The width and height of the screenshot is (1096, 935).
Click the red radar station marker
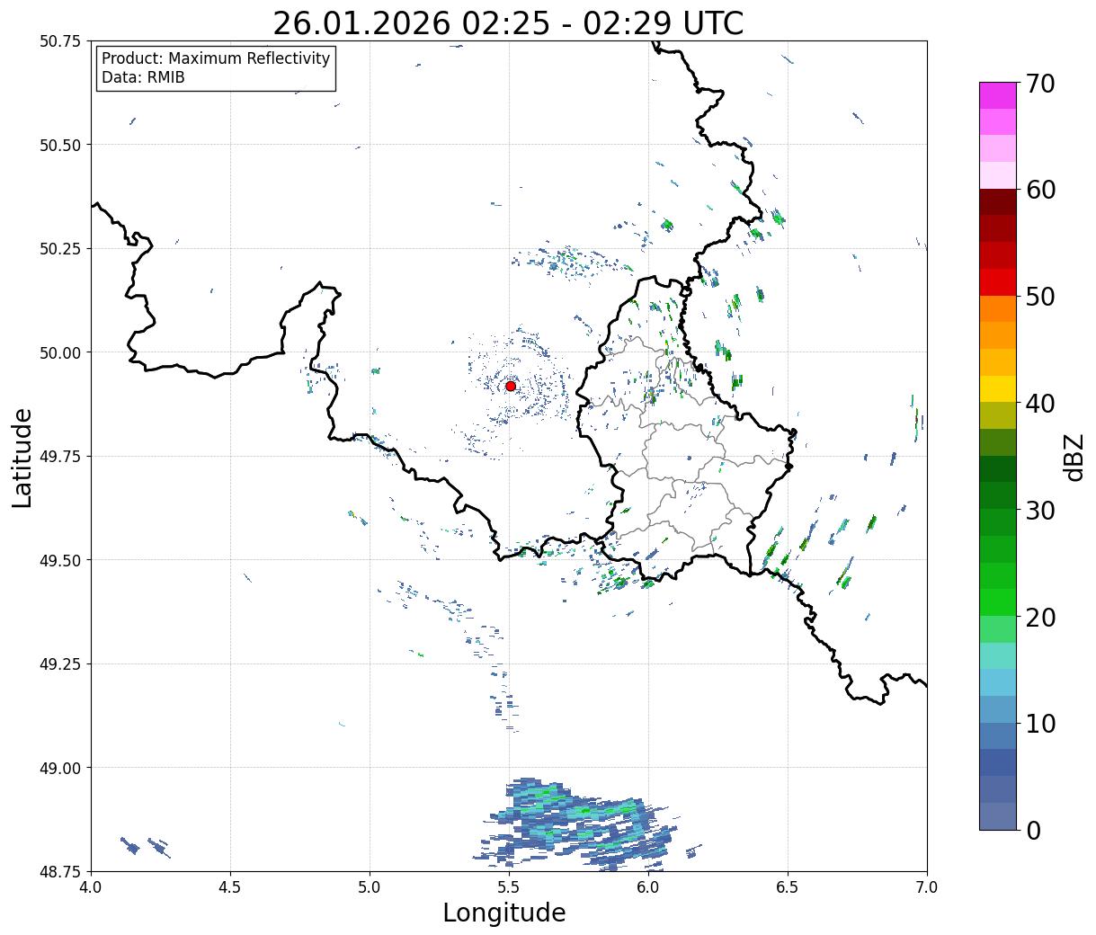511,386
